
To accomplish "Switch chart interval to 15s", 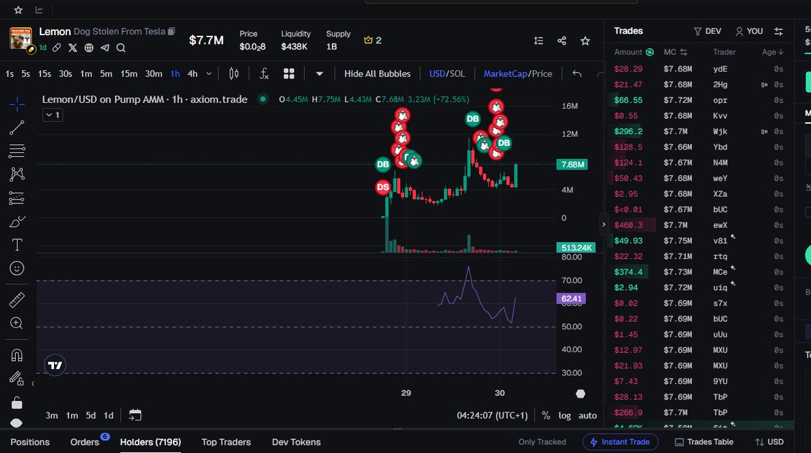I will 45,74.
